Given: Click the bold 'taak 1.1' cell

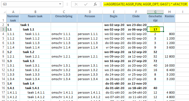Looking at the screenshot, I should click(x=35, y=29).
